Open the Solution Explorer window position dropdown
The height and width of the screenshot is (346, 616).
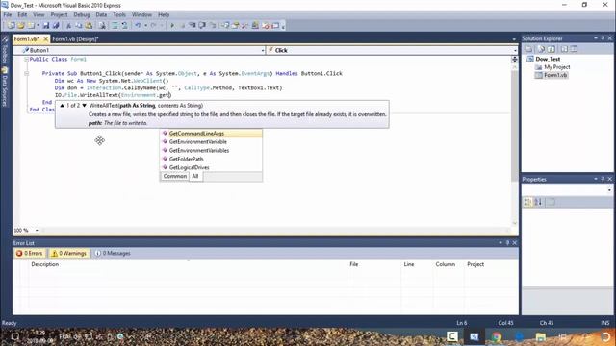click(596, 38)
